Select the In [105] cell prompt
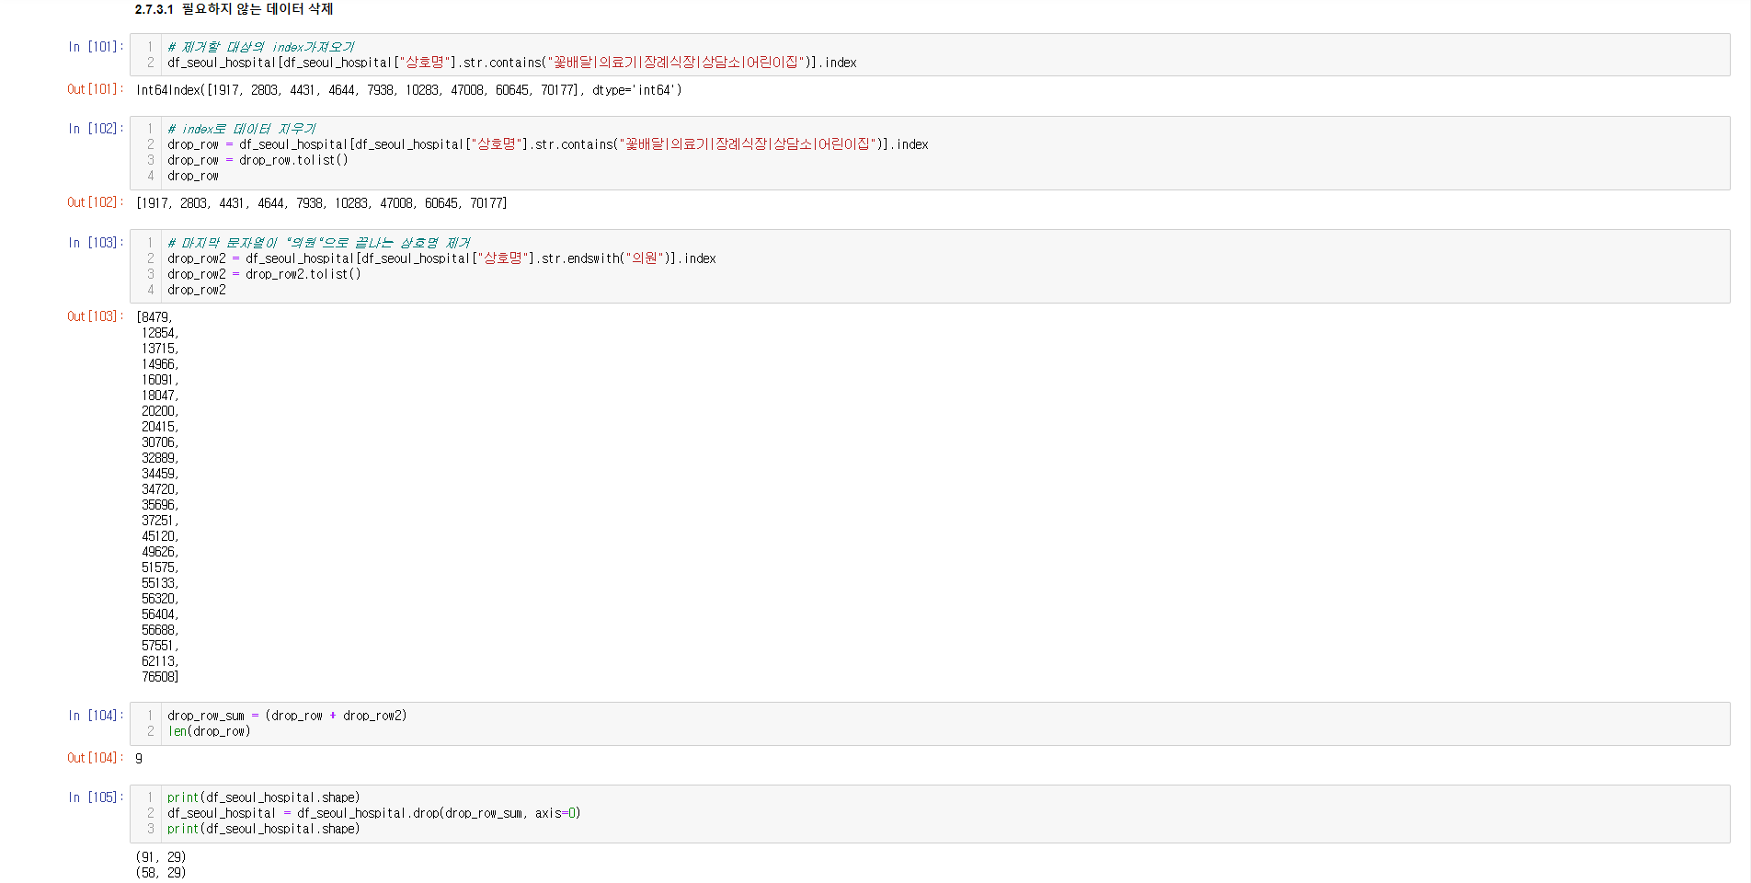 click(x=96, y=797)
